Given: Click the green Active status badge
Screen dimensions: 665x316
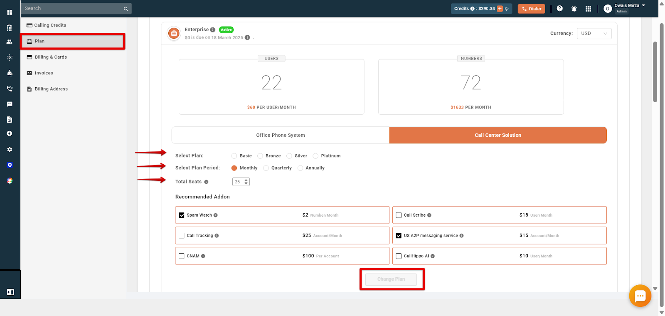Looking at the screenshot, I should pos(226,30).
